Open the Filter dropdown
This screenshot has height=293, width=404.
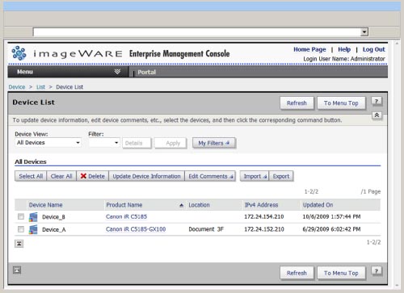pyautogui.click(x=104, y=143)
